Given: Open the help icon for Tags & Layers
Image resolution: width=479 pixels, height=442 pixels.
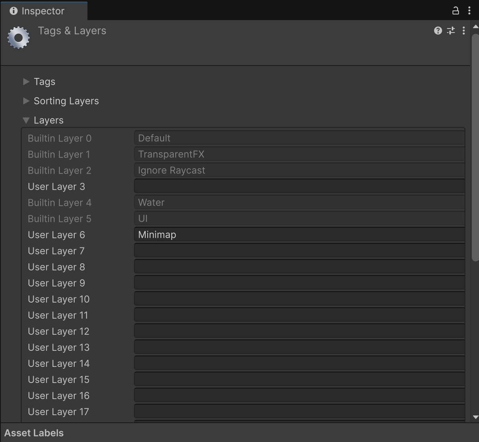Looking at the screenshot, I should pyautogui.click(x=437, y=31).
